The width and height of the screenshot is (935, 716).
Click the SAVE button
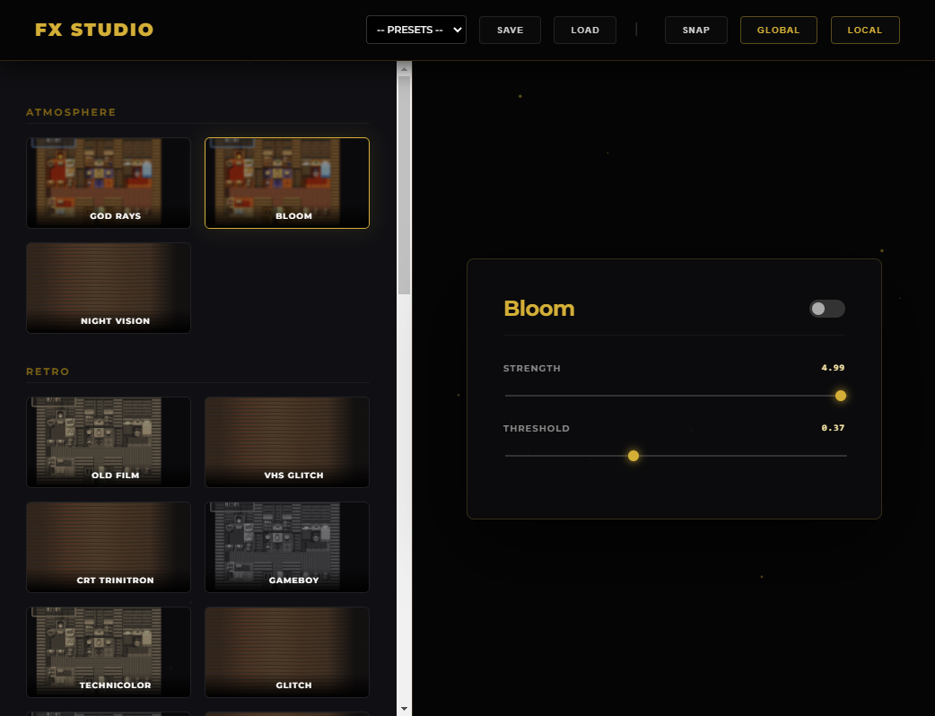click(510, 30)
